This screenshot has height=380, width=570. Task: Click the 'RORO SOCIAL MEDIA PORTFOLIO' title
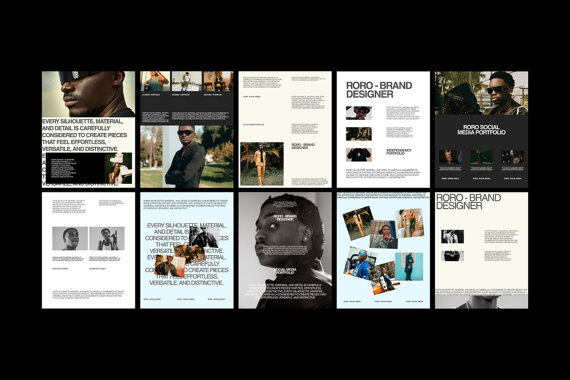481,130
